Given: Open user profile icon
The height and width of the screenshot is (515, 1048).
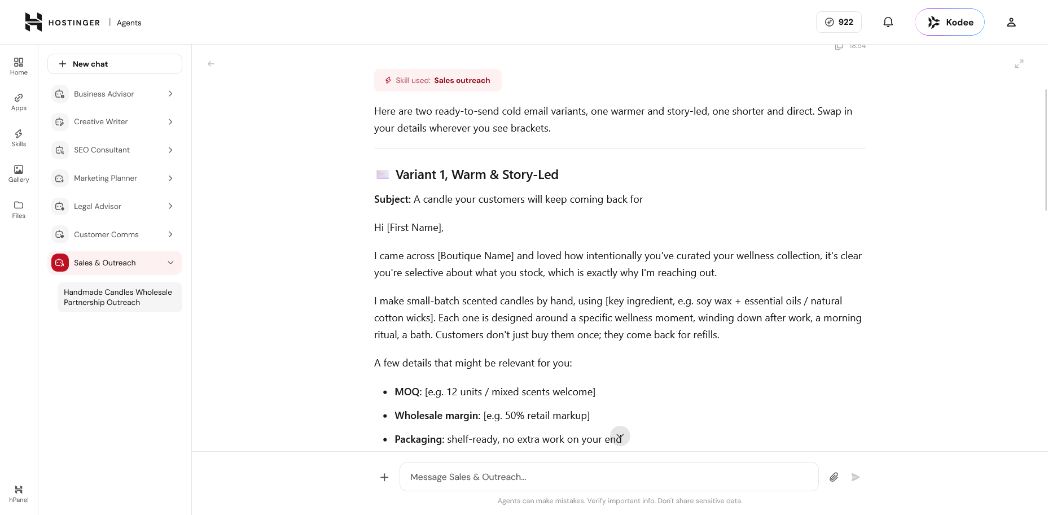Looking at the screenshot, I should click(x=1011, y=22).
